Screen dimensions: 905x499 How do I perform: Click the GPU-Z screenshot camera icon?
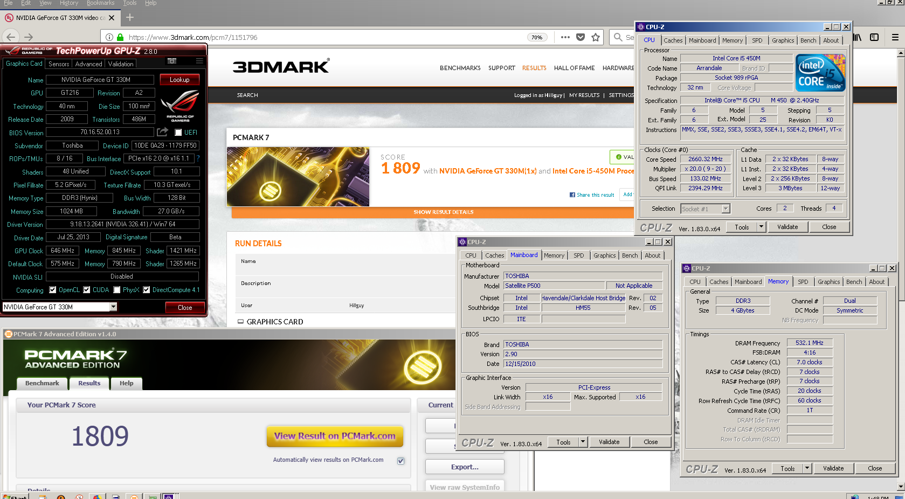pos(172,61)
